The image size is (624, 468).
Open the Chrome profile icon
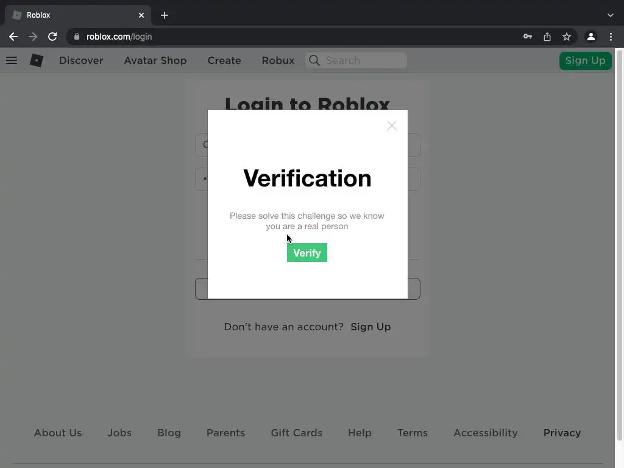pos(591,37)
